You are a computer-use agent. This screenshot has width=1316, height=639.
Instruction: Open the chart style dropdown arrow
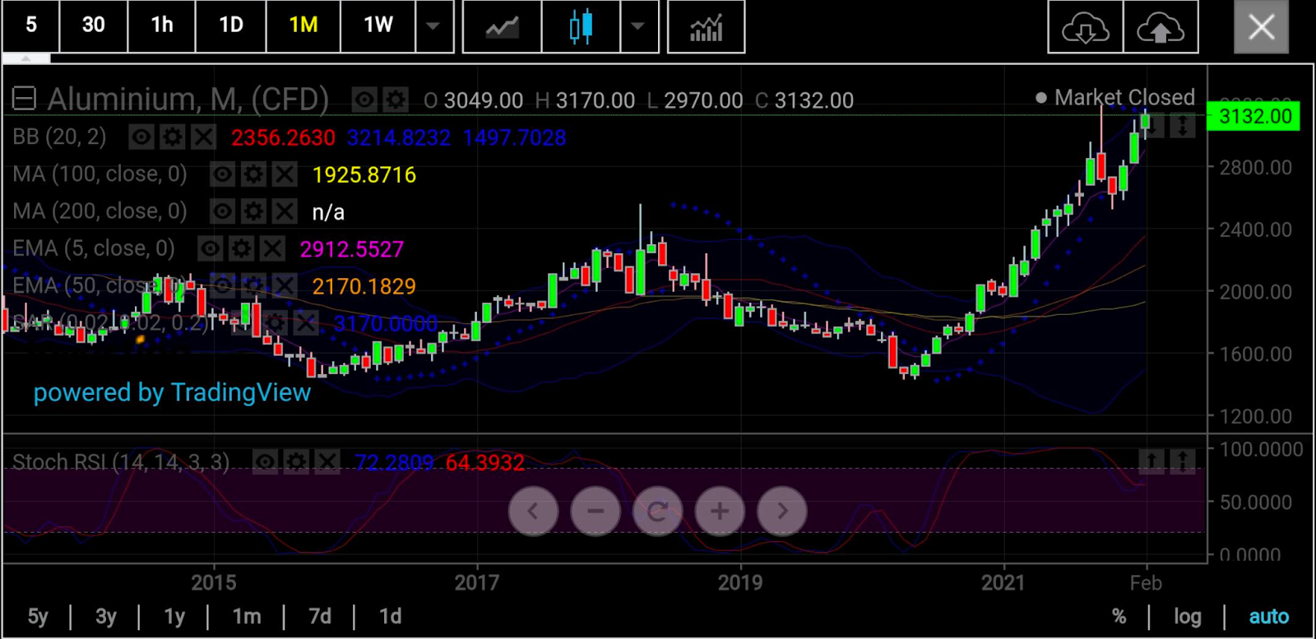638,25
